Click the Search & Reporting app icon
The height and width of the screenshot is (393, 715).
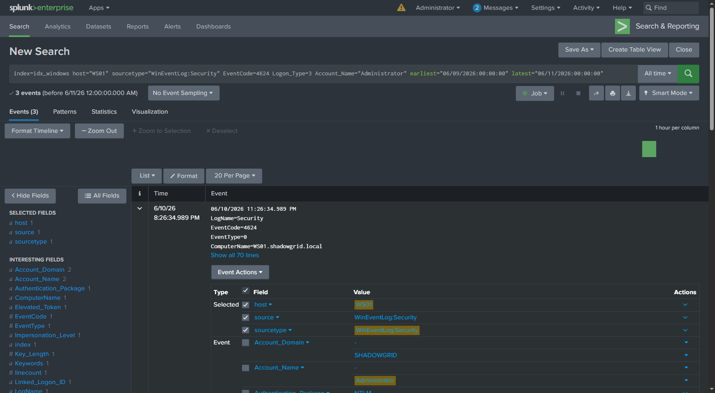622,26
